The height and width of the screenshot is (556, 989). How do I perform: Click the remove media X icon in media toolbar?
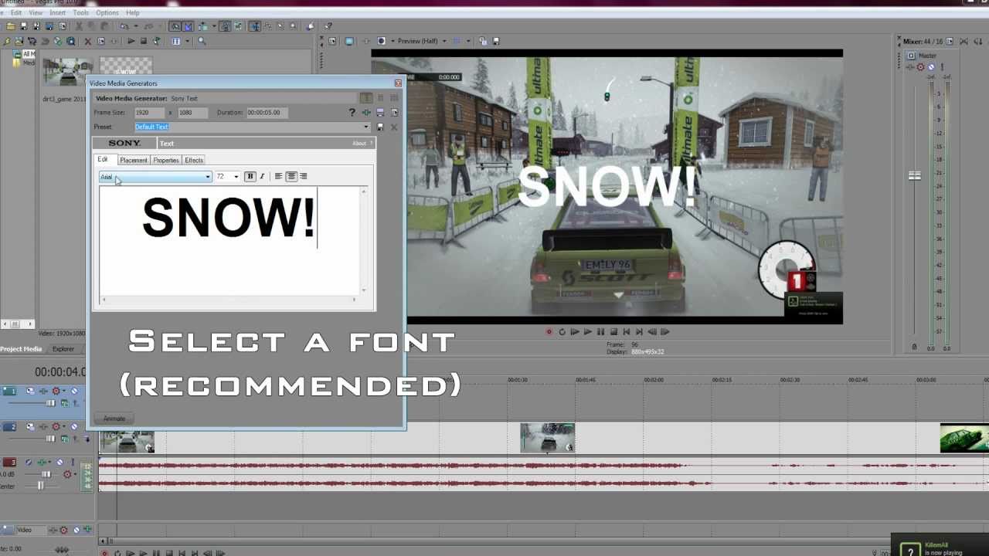click(87, 41)
